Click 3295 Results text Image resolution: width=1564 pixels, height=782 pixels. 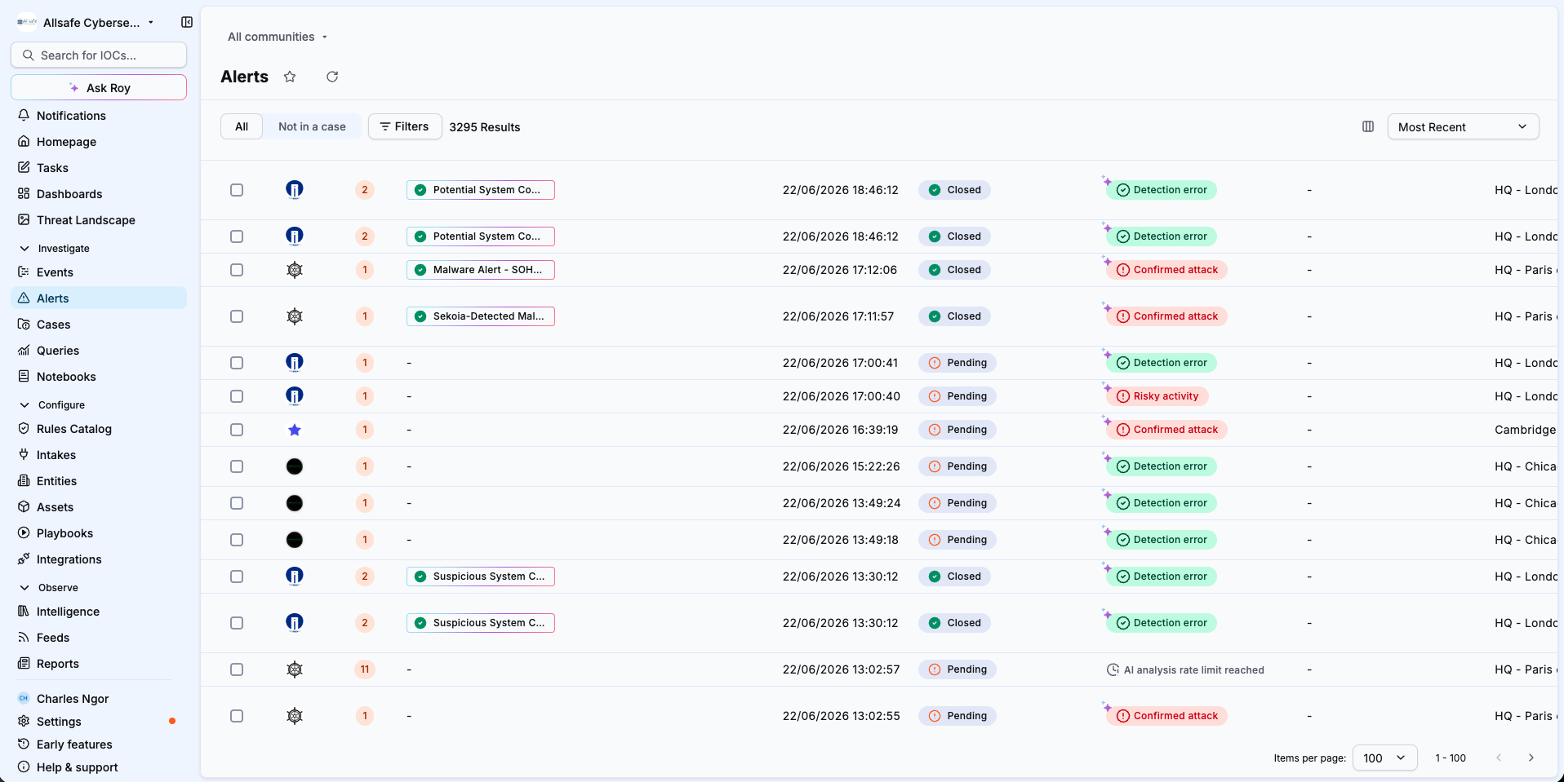(x=485, y=127)
